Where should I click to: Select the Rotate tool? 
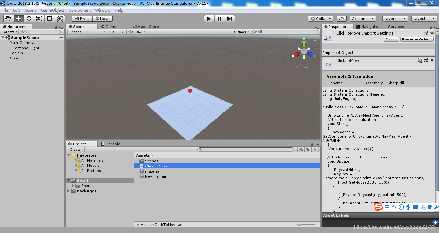point(29,19)
